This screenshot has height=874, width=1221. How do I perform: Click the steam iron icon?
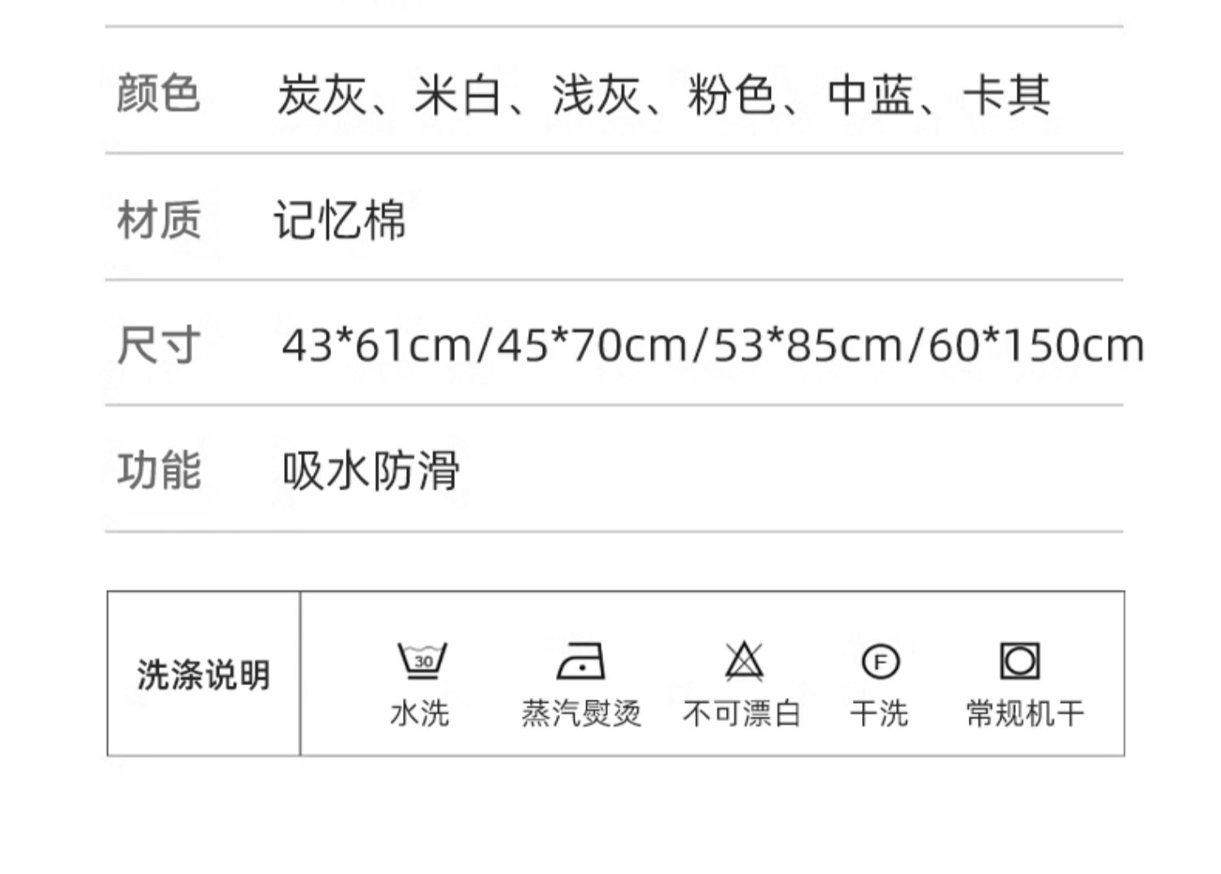pyautogui.click(x=581, y=660)
